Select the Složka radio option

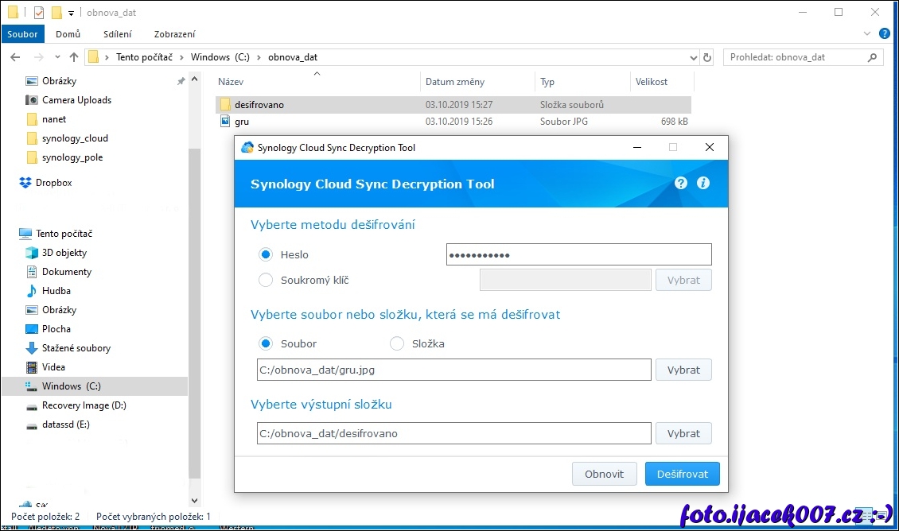tap(397, 343)
